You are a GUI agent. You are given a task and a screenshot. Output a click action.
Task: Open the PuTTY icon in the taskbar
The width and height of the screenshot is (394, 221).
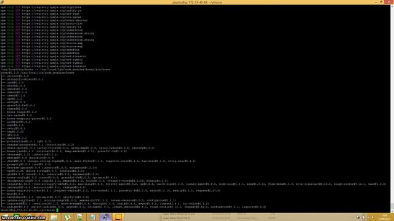tap(105, 217)
